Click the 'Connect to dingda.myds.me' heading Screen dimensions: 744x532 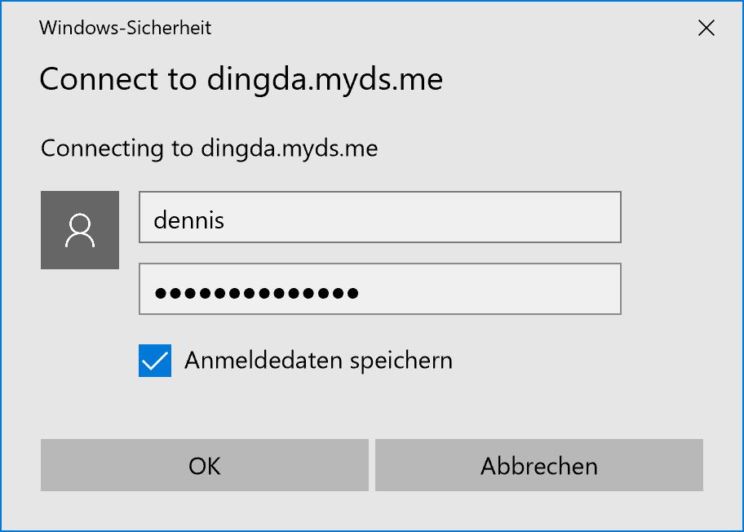coord(241,80)
